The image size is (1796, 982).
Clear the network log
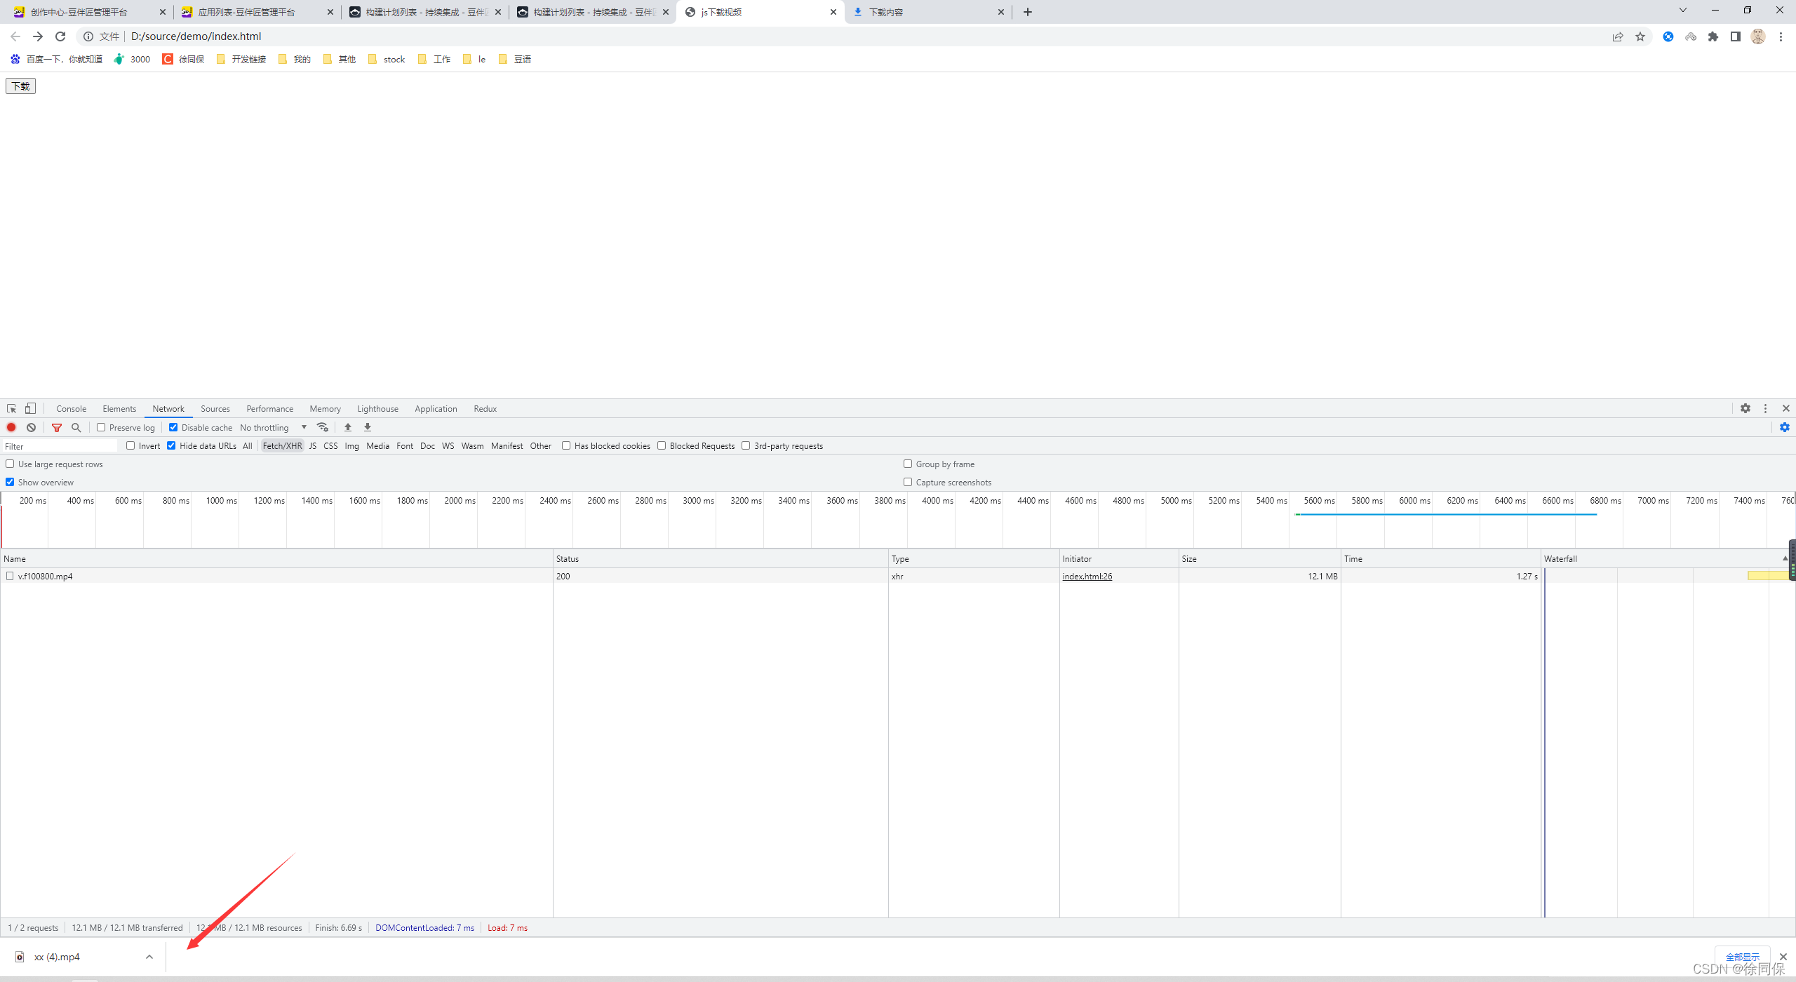[31, 427]
